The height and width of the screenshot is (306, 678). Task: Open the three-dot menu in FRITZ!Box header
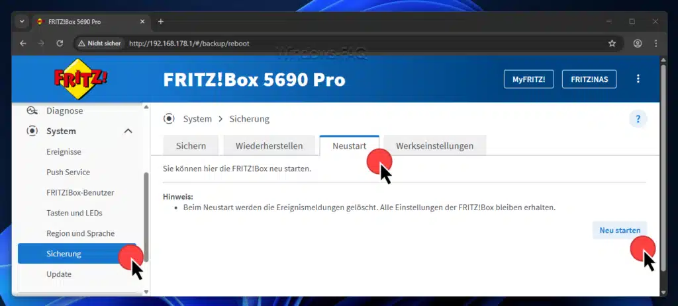tap(638, 79)
